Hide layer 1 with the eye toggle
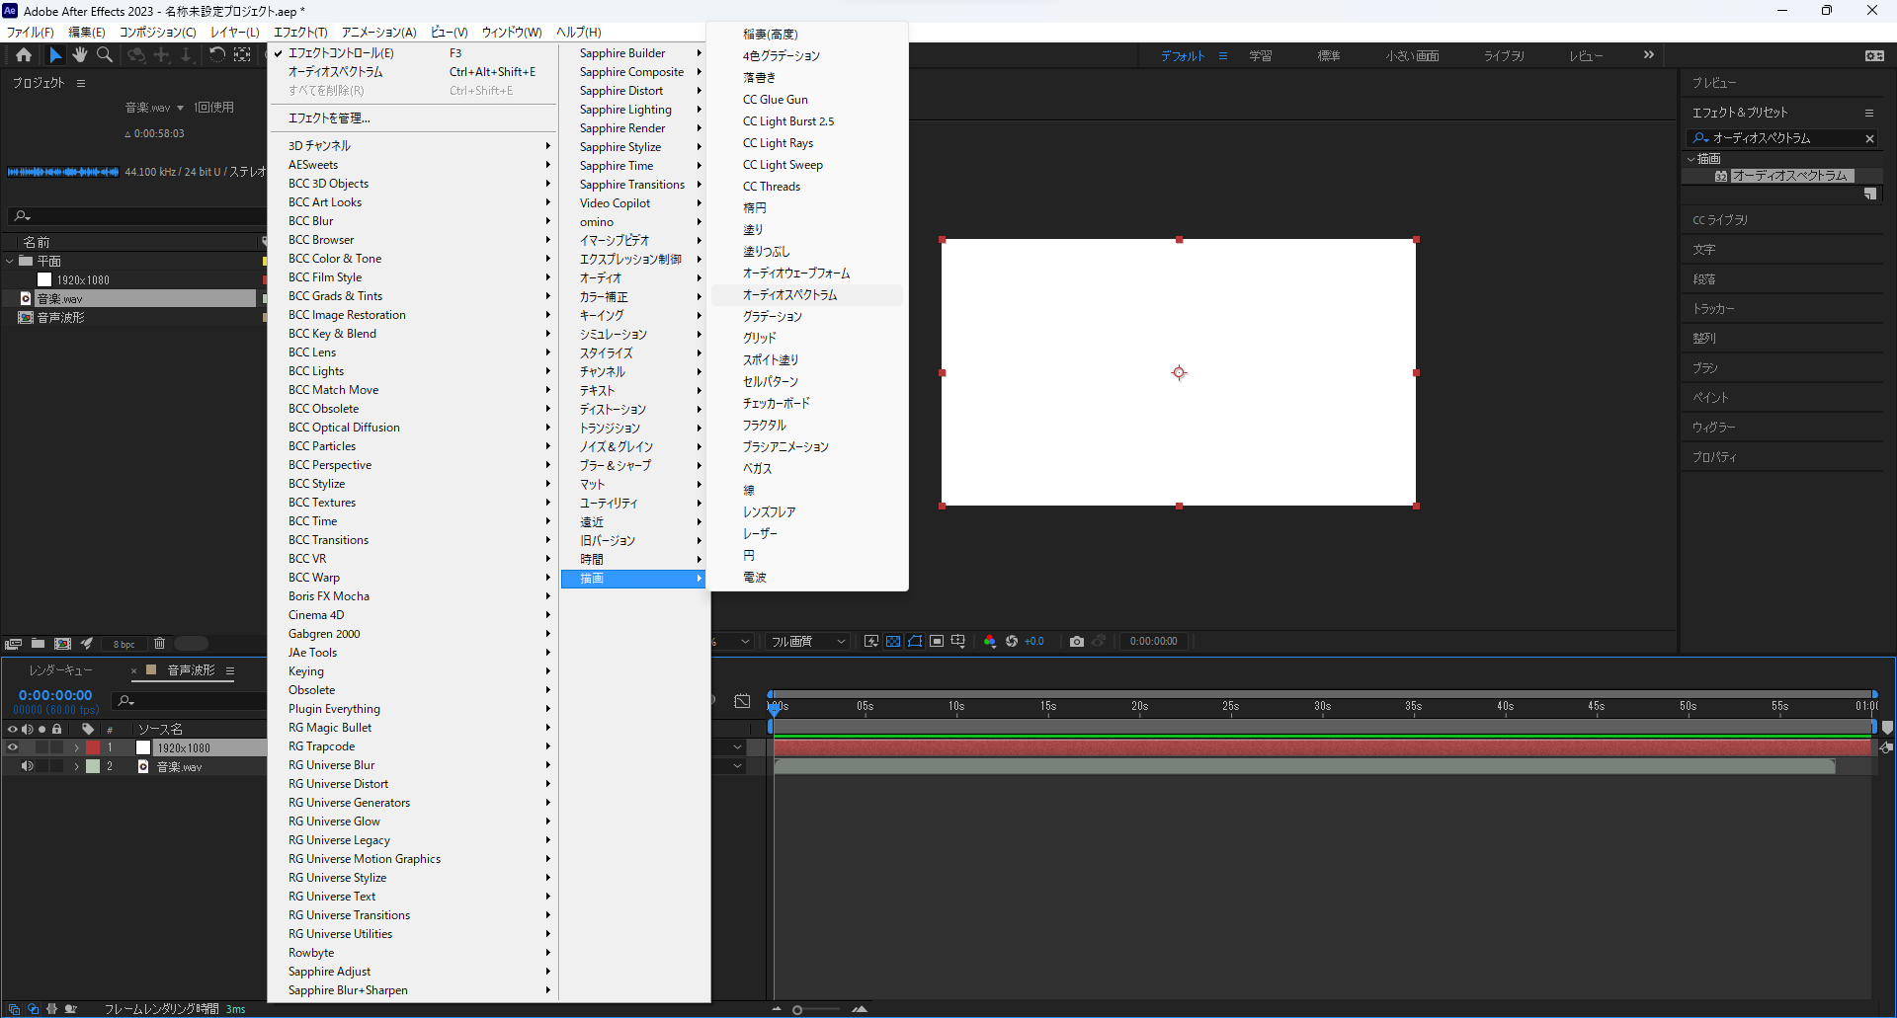1897x1018 pixels. [13, 747]
